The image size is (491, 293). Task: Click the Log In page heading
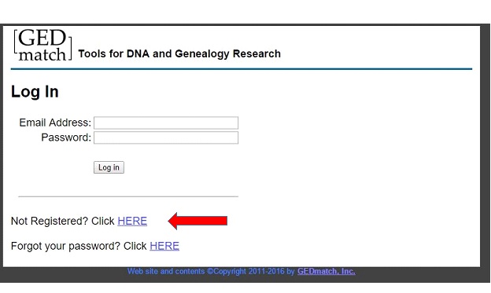click(x=35, y=92)
